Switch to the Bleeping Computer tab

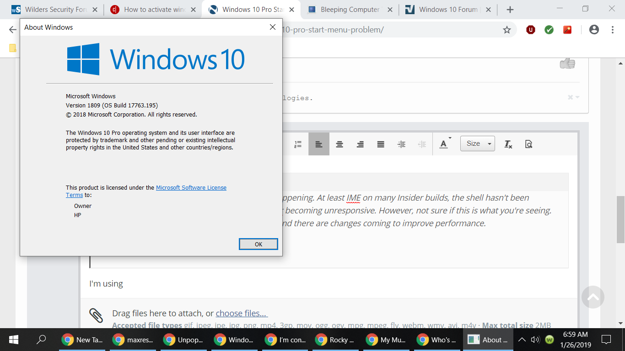pos(350,9)
